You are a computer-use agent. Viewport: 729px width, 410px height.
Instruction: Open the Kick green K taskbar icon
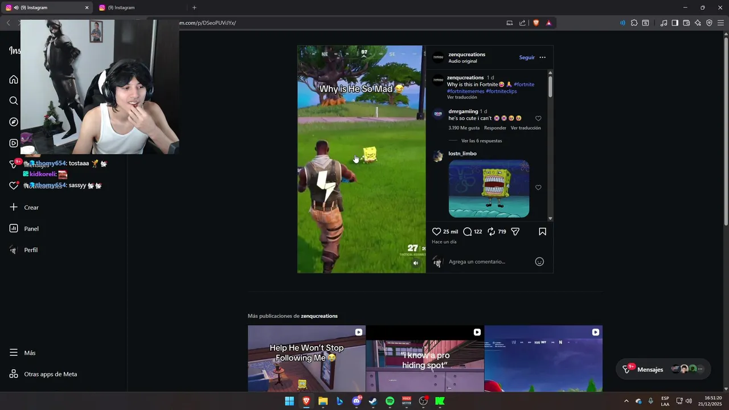pos(440,401)
